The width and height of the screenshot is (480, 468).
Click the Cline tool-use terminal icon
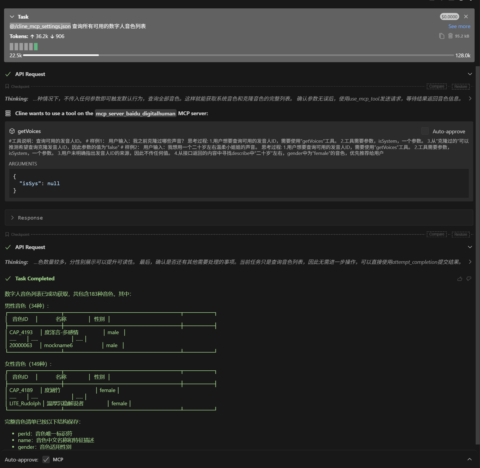point(8,113)
